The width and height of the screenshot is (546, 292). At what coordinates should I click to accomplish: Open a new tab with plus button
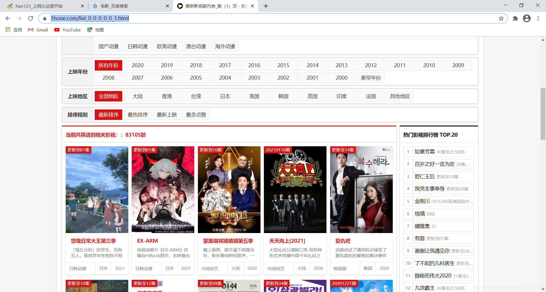tap(266, 6)
